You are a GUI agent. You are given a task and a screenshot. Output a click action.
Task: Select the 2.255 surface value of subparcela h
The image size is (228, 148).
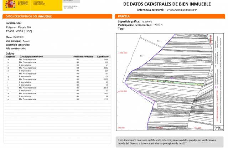click(106, 79)
